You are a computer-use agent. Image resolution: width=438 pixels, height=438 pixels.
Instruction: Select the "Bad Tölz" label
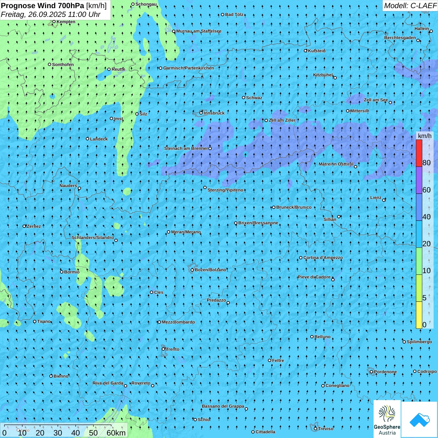pyautogui.click(x=234, y=14)
